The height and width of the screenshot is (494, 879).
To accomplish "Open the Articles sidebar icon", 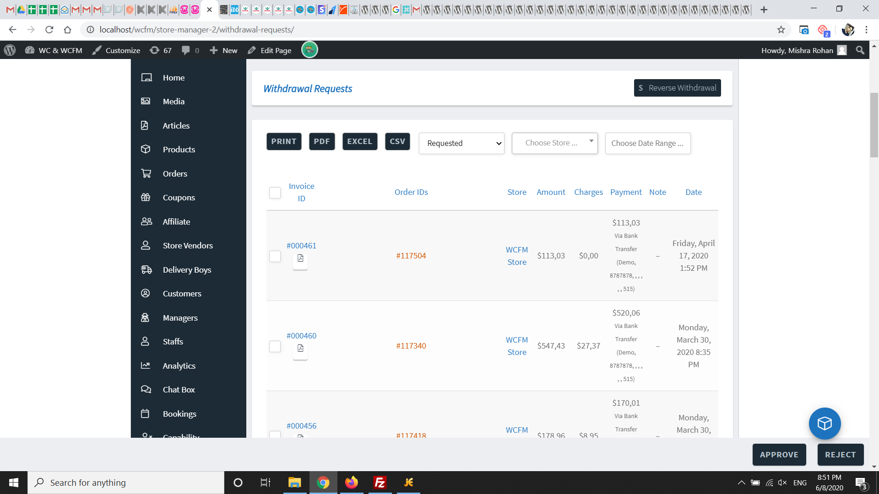I will 145,125.
